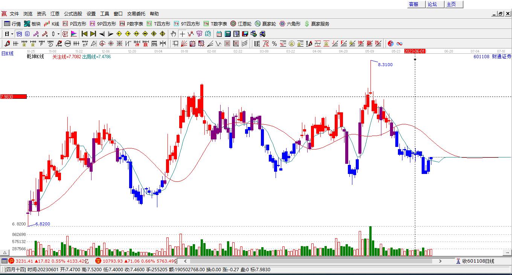
Task: Click the red compass rose icon
Action: (x=111, y=44)
